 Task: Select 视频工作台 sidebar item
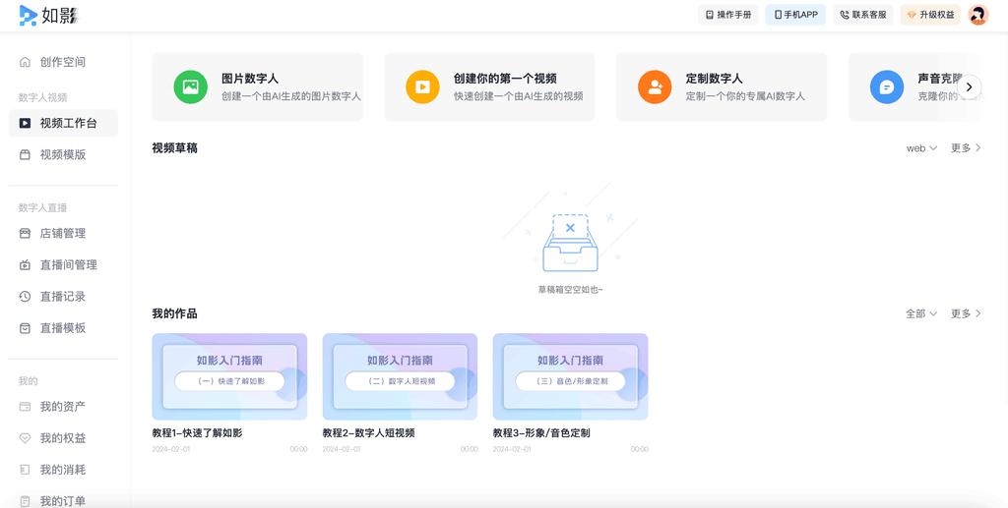[63, 123]
